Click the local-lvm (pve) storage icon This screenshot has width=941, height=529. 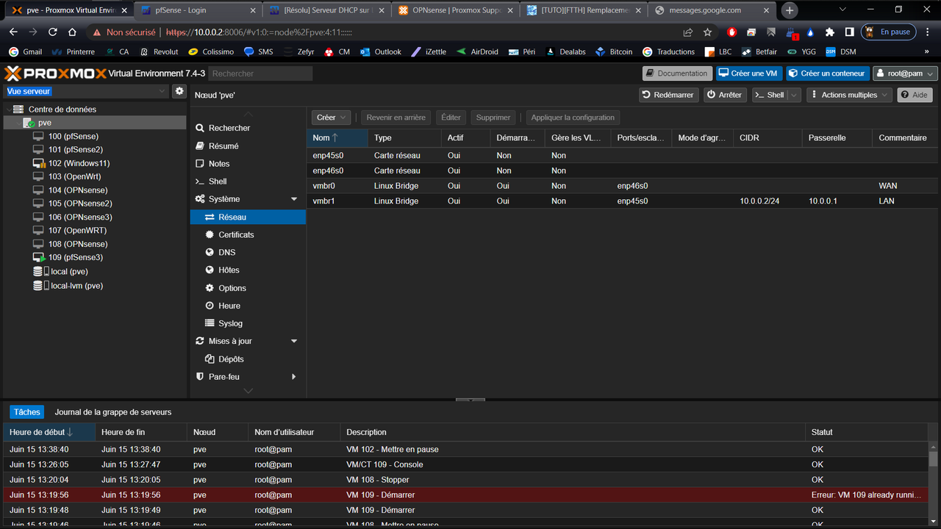pos(41,286)
